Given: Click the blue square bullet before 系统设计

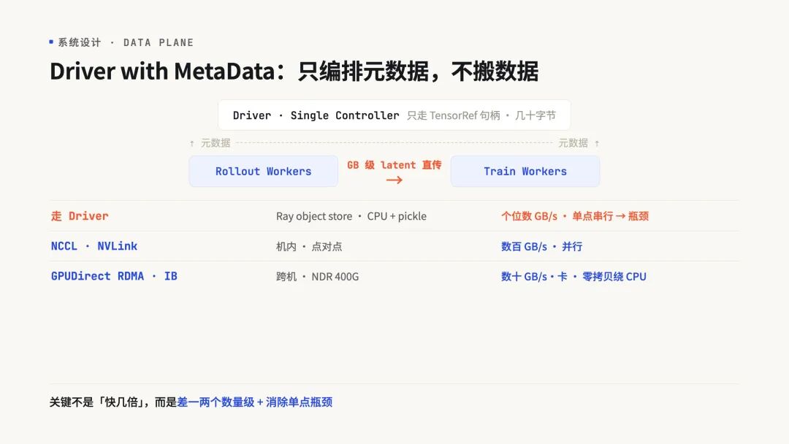Looking at the screenshot, I should 51,42.
